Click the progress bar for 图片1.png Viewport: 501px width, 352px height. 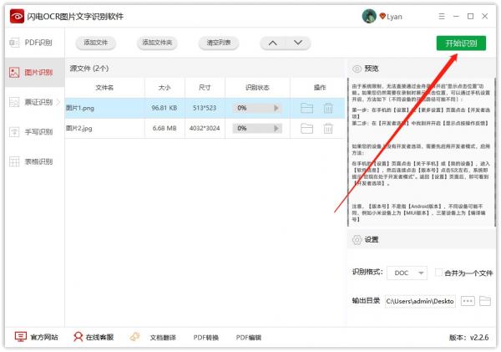point(257,108)
